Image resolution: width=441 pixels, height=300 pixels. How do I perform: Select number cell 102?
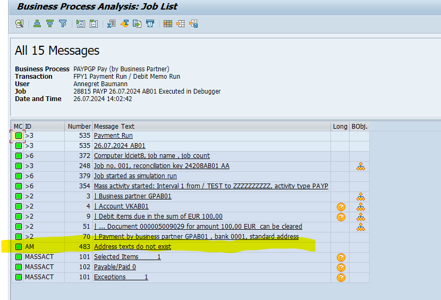79,267
